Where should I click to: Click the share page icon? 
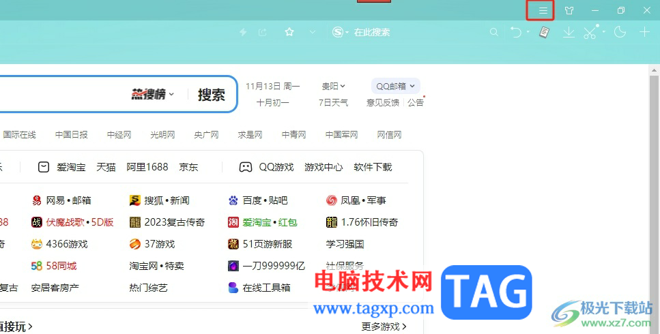[263, 32]
